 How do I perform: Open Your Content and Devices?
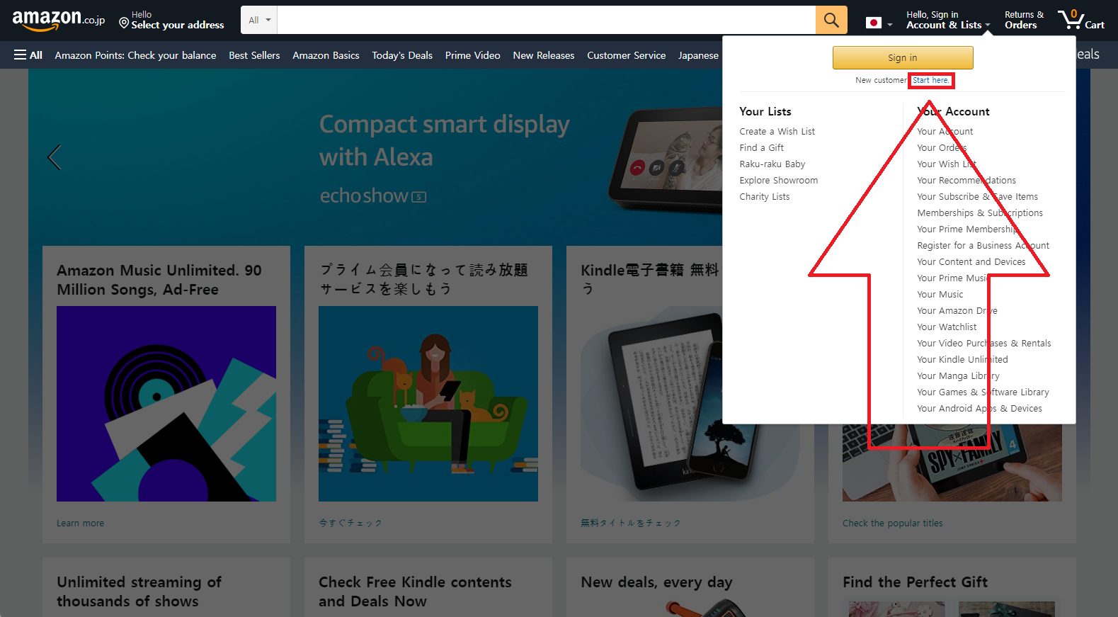[x=971, y=261]
